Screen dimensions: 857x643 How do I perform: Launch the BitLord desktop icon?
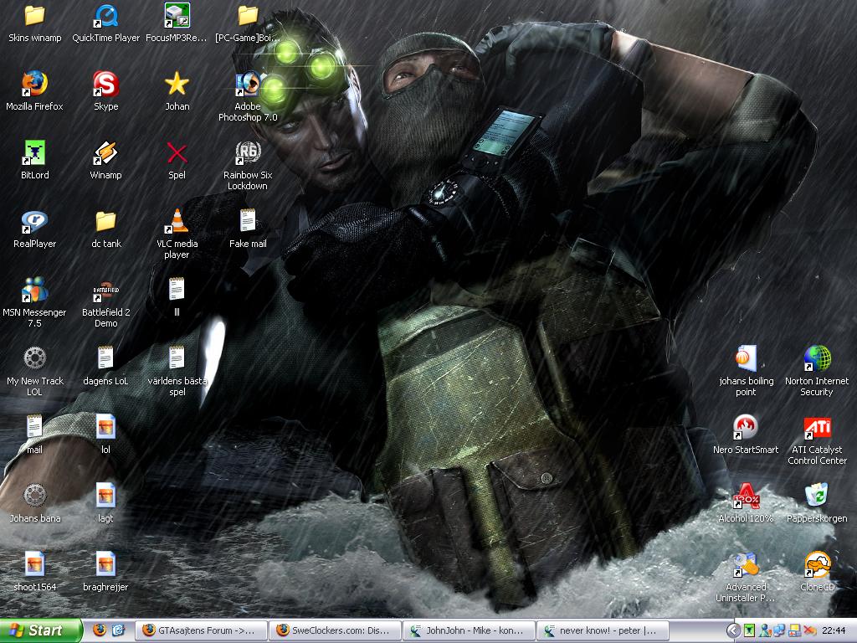34,153
